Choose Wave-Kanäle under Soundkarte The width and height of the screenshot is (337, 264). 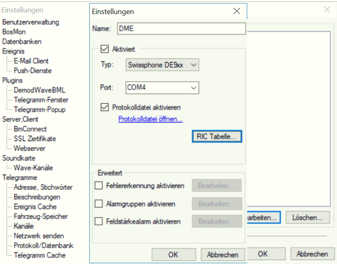[x=33, y=168]
